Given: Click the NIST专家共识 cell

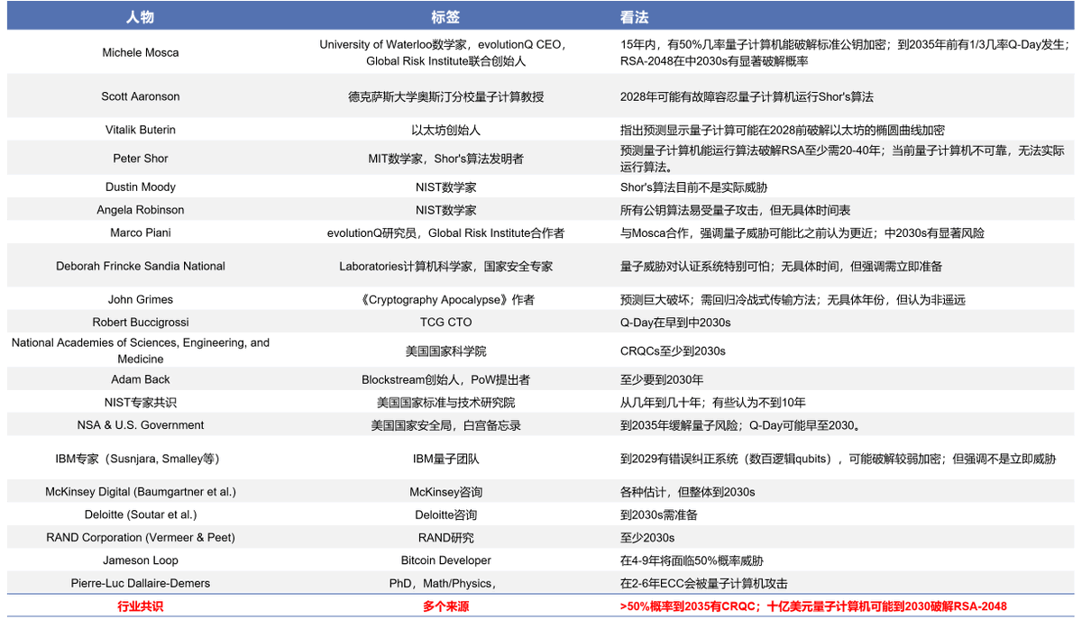Looking at the screenshot, I should point(141,402).
